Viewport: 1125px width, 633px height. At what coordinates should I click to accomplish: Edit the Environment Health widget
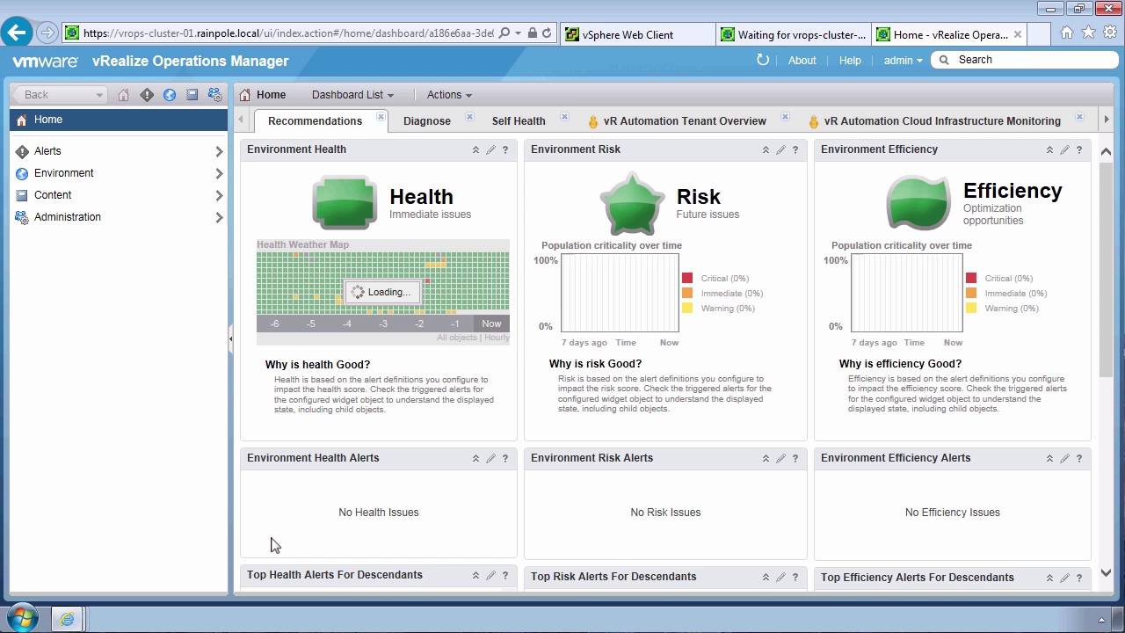pos(490,150)
